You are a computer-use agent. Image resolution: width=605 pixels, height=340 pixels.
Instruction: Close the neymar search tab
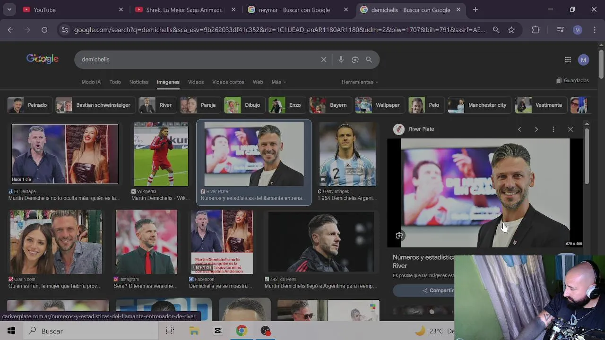click(x=346, y=9)
